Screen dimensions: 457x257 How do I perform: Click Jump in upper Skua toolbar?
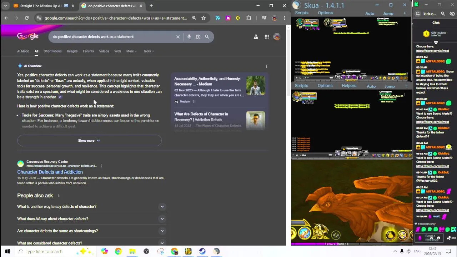pyautogui.click(x=388, y=14)
